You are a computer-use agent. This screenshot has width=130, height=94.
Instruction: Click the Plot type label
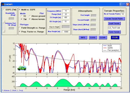(24, 25)
